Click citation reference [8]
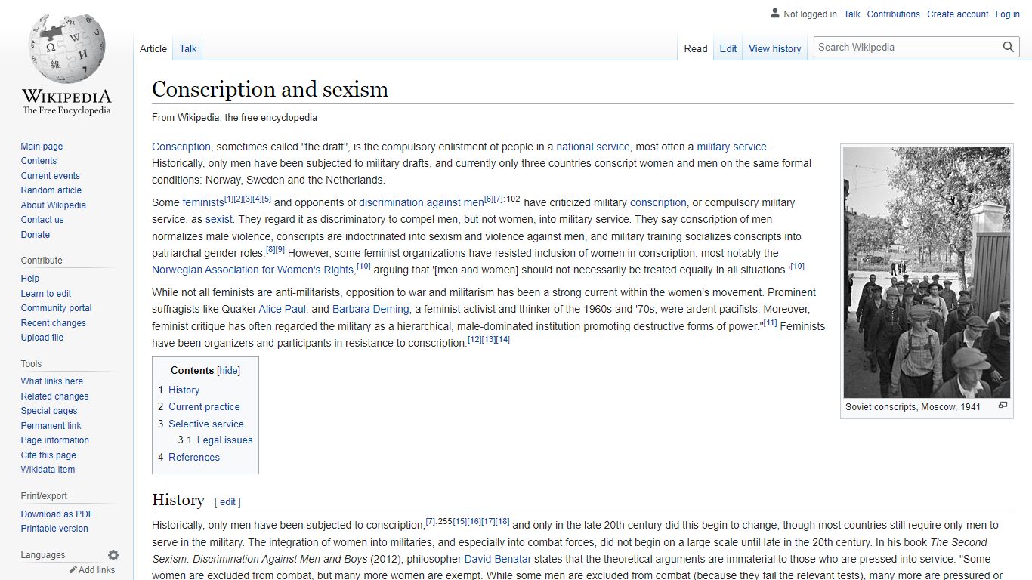This screenshot has height=580, width=1032. pyautogui.click(x=270, y=250)
